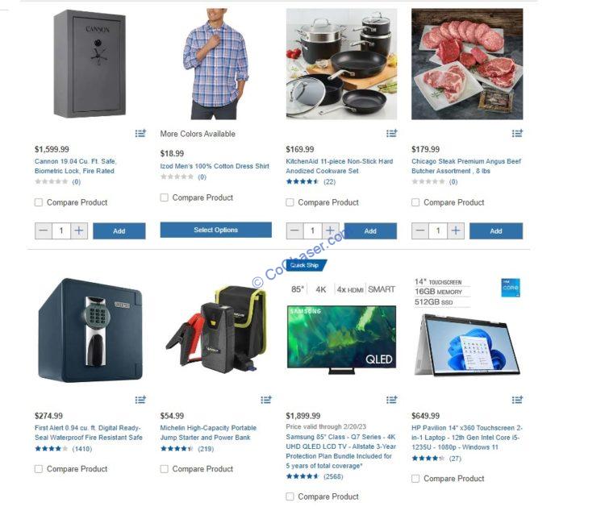Viewport: 605px width, 515px height.
Task: Tick Compare Product for Samsung 85" TV
Action: 290,496
